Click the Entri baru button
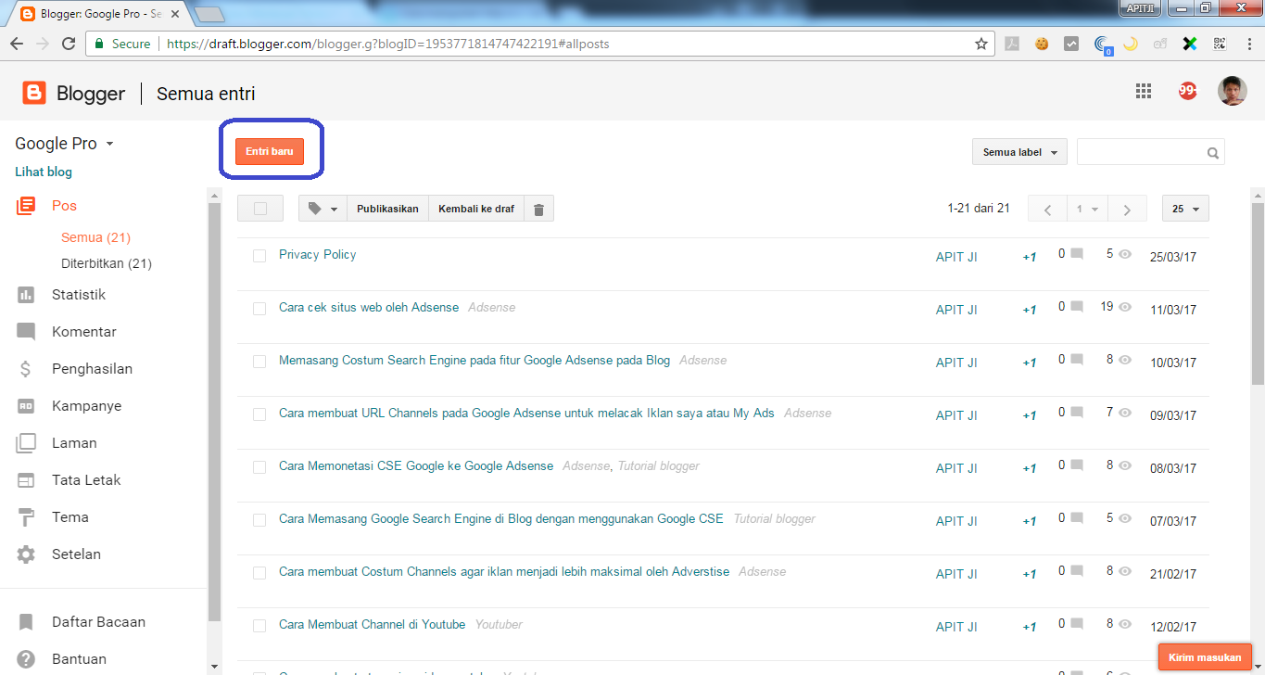The image size is (1265, 675). coord(271,150)
